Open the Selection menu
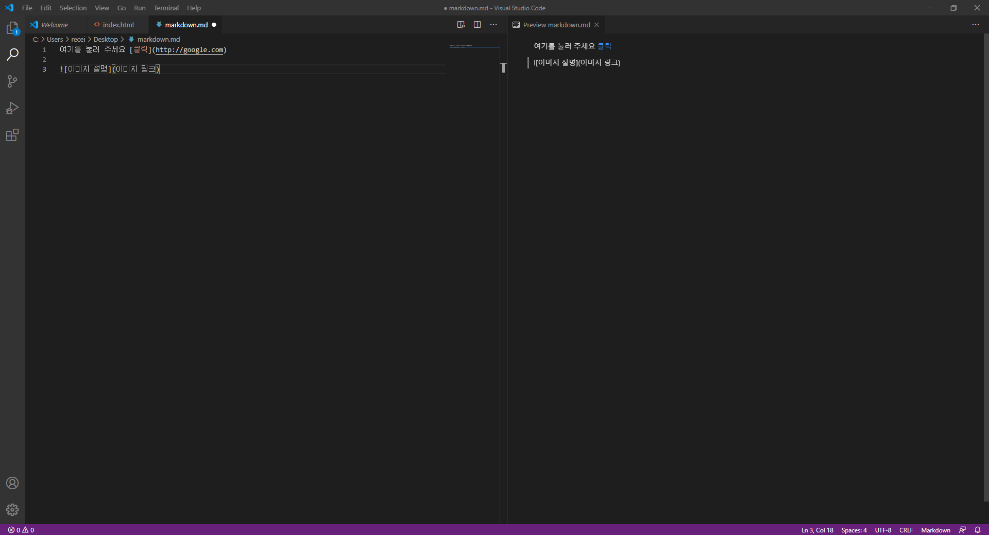The image size is (989, 535). [x=73, y=8]
